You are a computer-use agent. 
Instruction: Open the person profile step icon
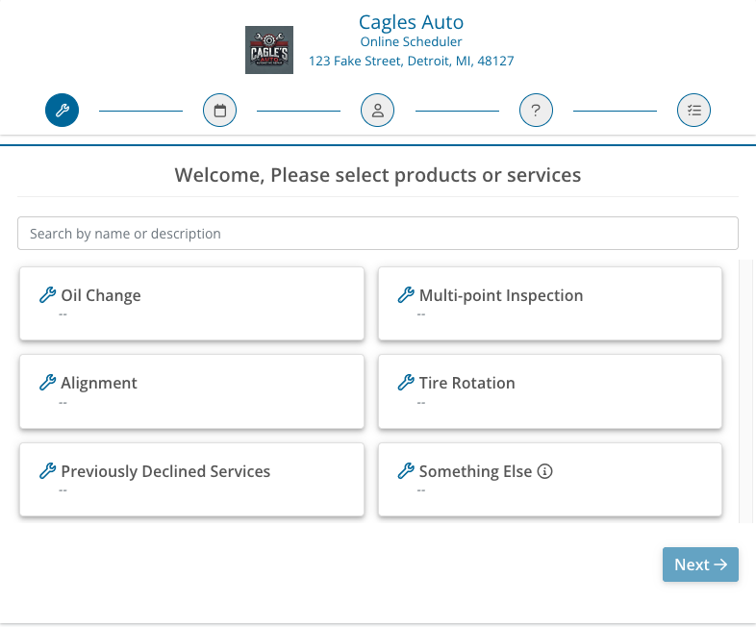378,111
